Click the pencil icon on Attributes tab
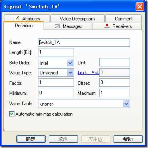 pyautogui.click(x=17, y=18)
